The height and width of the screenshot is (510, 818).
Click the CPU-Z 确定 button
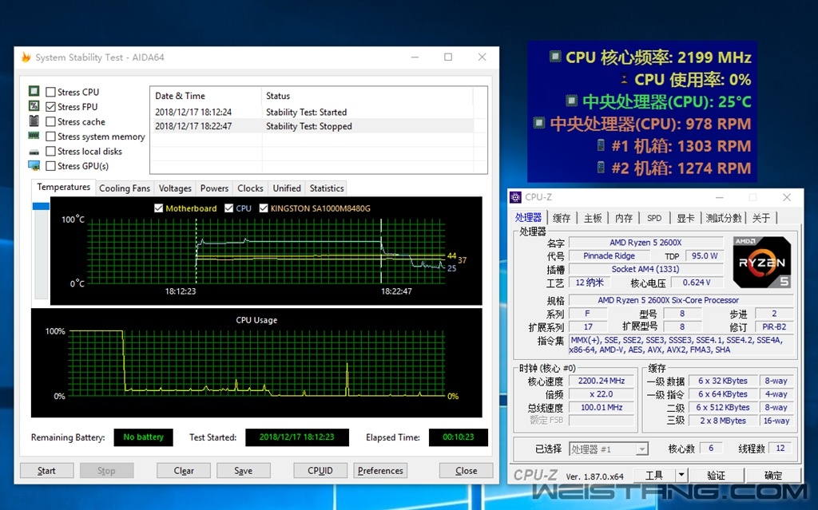pos(773,475)
